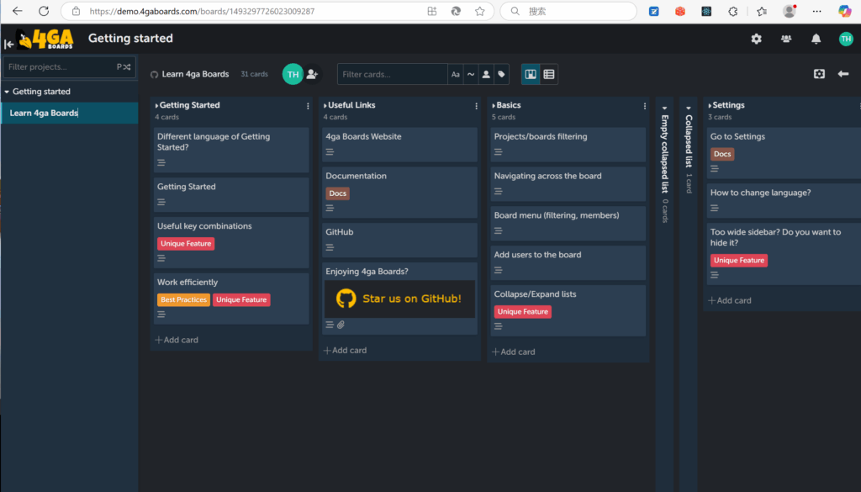
Task: Open Work efficiently card
Action: (231, 299)
